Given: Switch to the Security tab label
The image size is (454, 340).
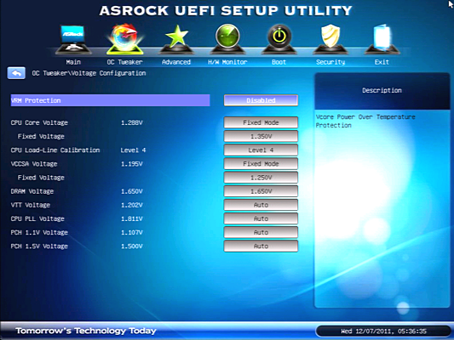Looking at the screenshot, I should pos(330,62).
